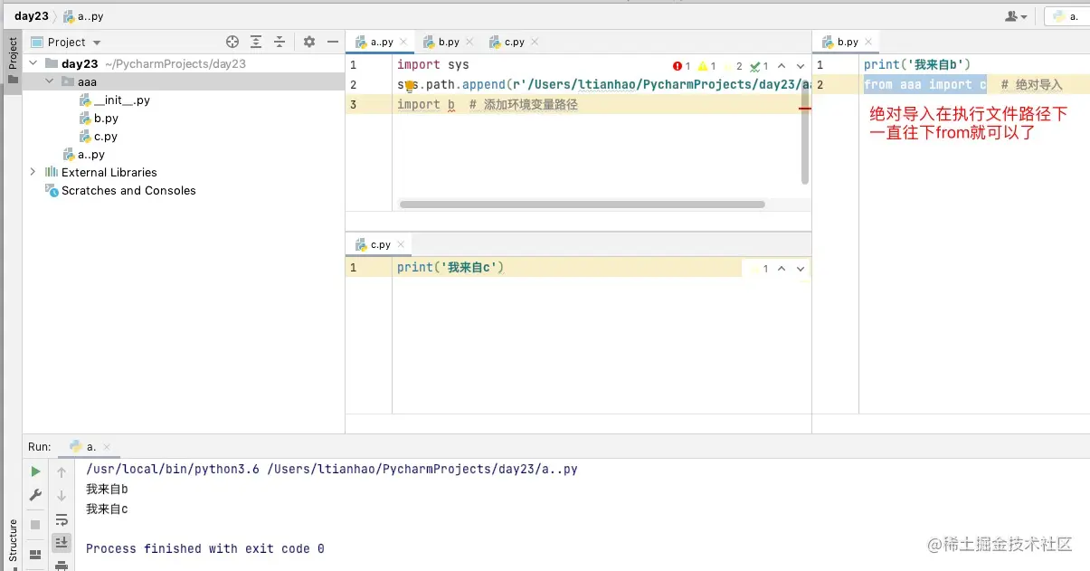
Task: Open the user account dropdown icon
Action: (1017, 16)
